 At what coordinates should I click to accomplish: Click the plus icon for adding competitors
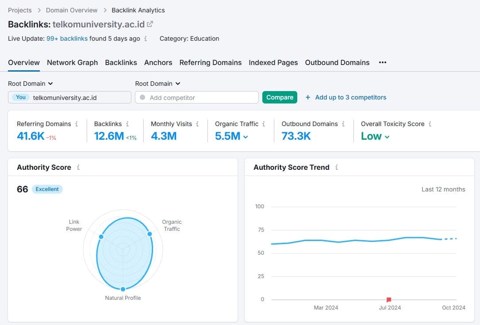pyautogui.click(x=307, y=97)
